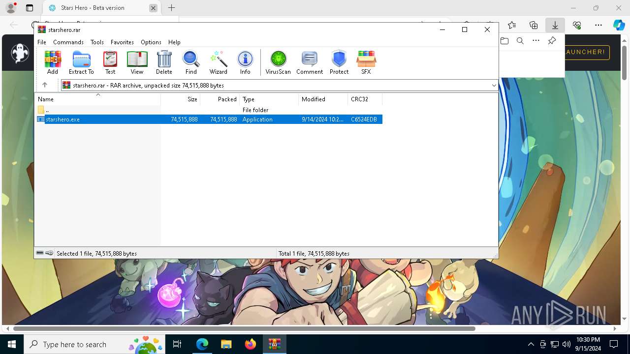The height and width of the screenshot is (354, 630).
Task: Select the starshero.exe file row
Action: 209,119
